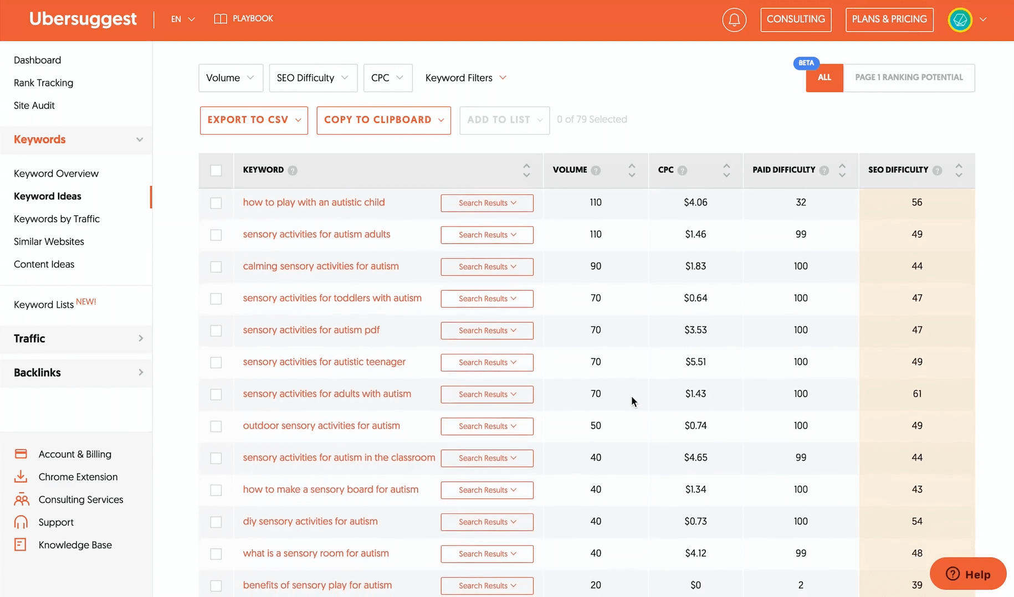Click the Keyword column help icon
Image resolution: width=1014 pixels, height=597 pixels.
(293, 171)
